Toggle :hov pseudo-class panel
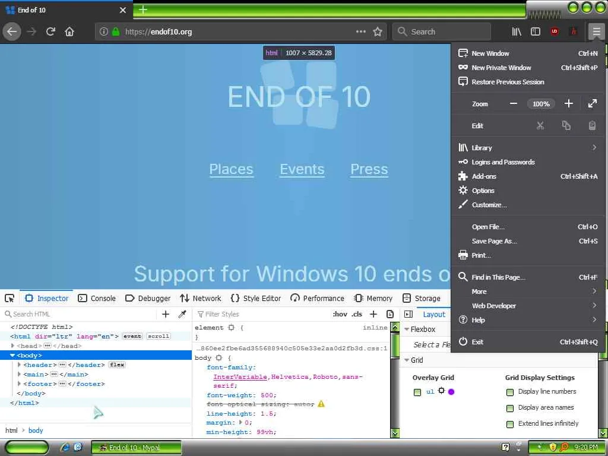 [340, 314]
